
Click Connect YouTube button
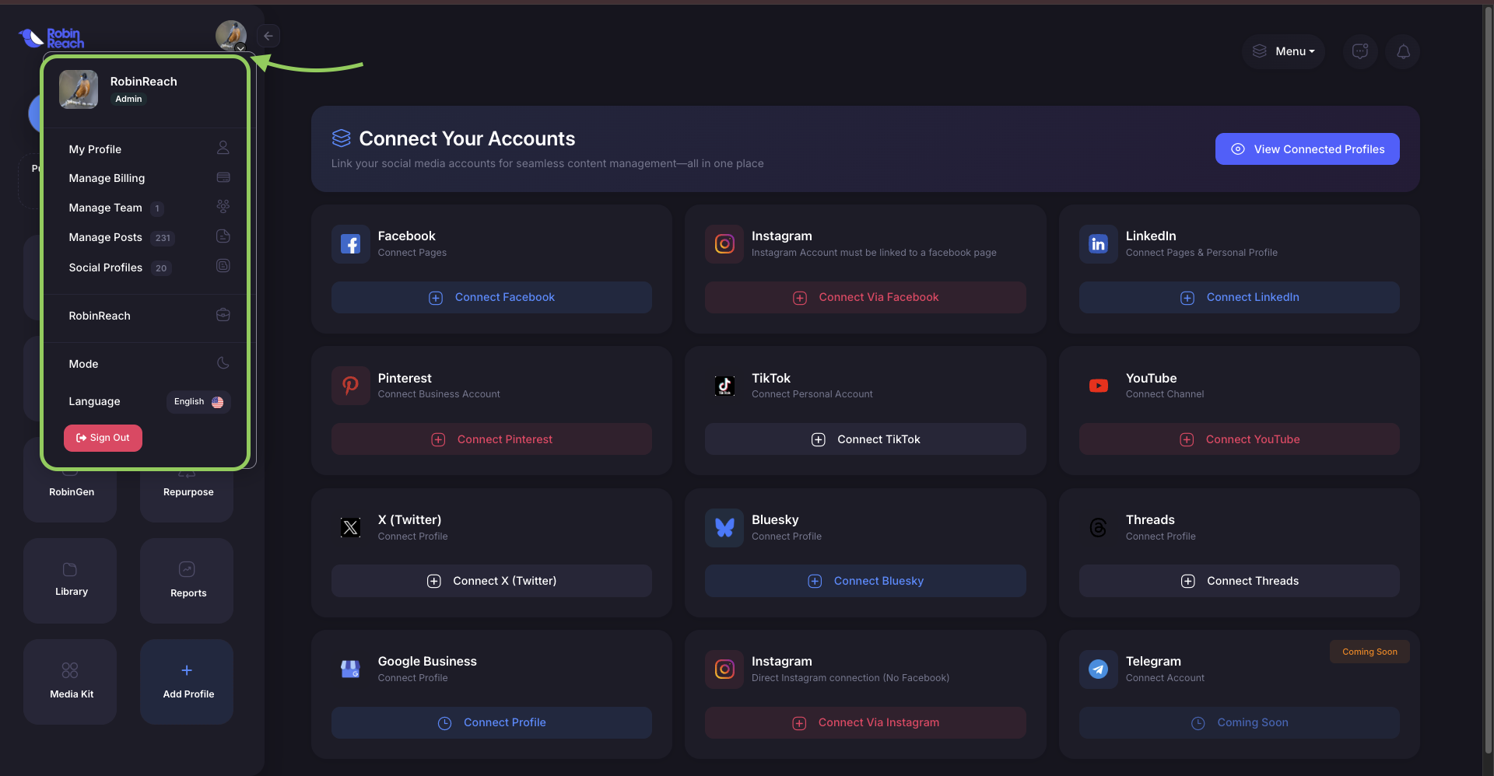tap(1240, 439)
